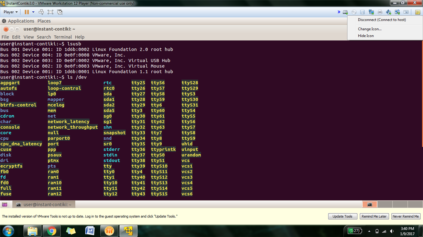This screenshot has height=237, width=423.
Task: Open Windows Explorer from taskbar
Action: 32,231
